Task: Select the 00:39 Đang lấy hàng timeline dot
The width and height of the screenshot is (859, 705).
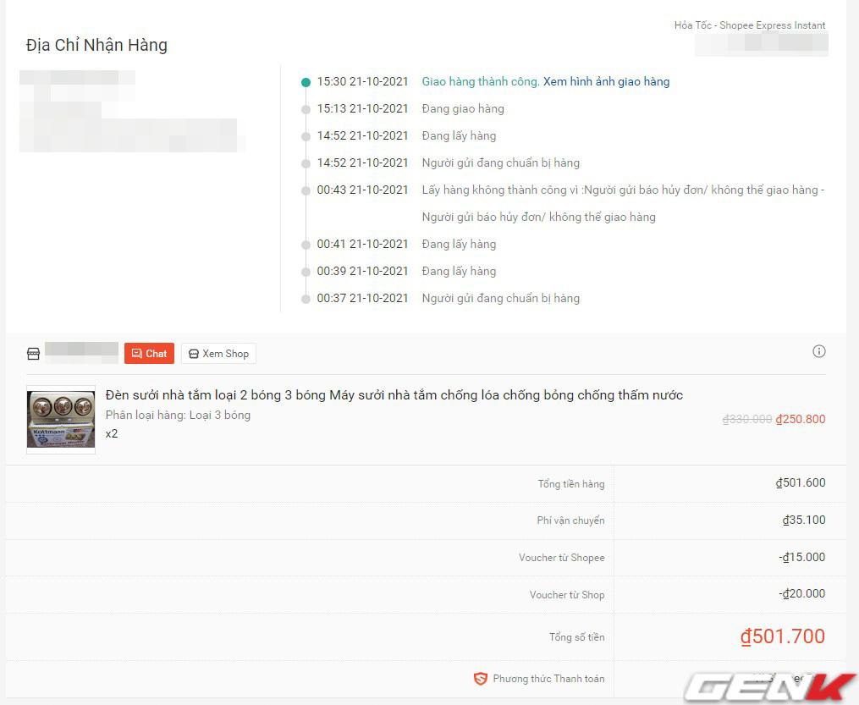Action: click(306, 272)
